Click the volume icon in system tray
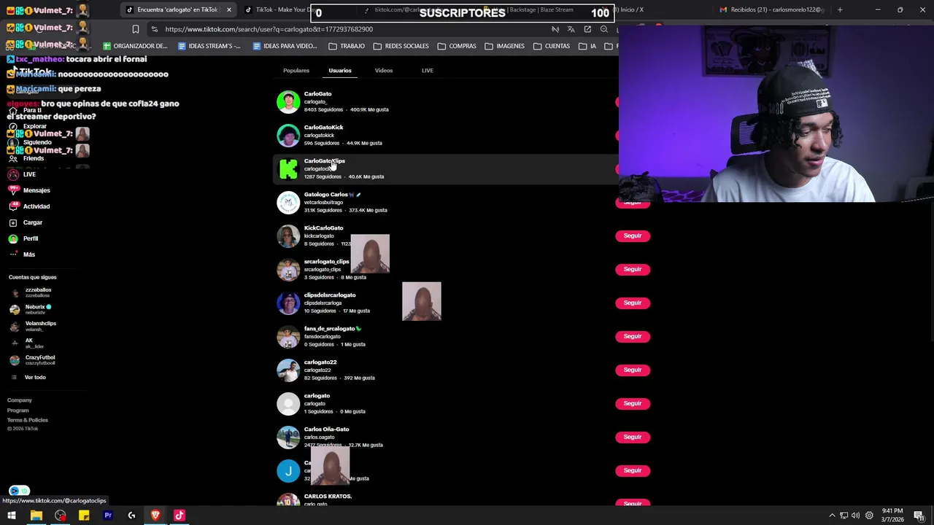934x525 pixels. click(855, 516)
